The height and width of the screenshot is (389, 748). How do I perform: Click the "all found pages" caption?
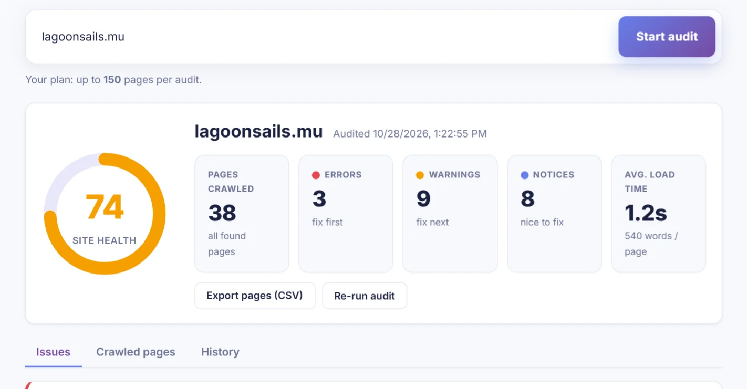click(x=227, y=244)
